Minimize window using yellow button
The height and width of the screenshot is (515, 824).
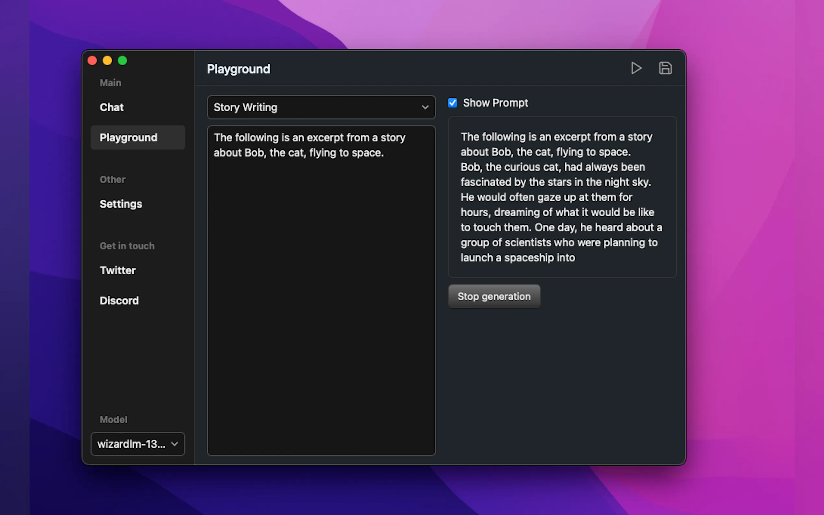coord(107,61)
